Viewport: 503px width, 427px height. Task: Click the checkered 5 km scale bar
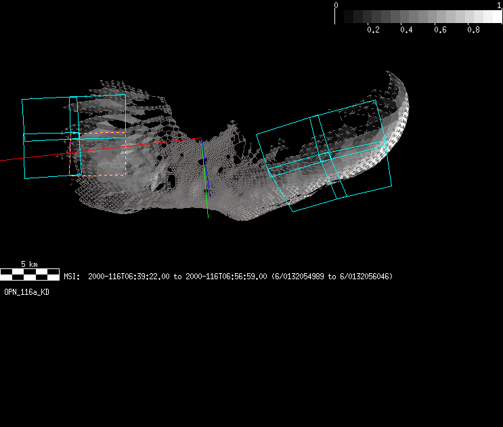29,274
